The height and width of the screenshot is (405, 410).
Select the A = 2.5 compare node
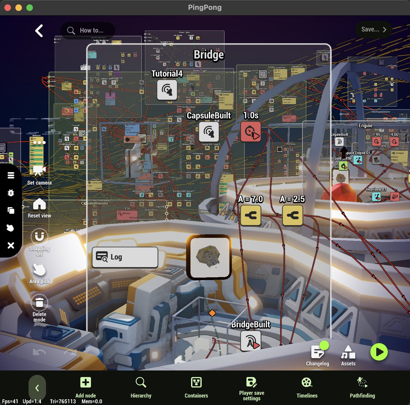tap(292, 215)
